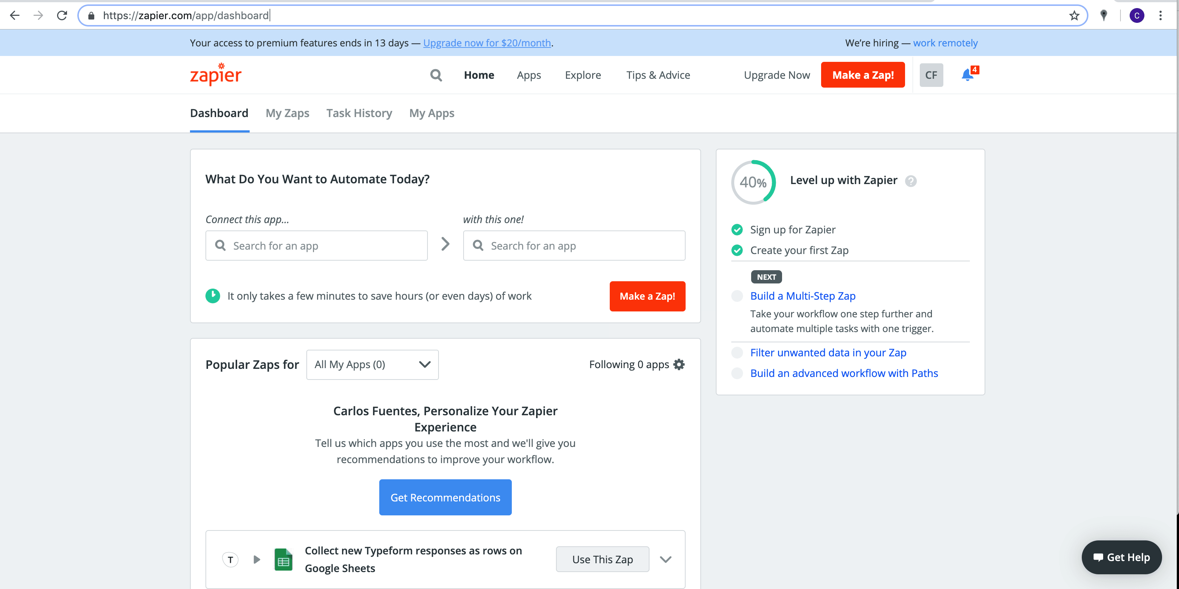Bookmark page with the star icon
The width and height of the screenshot is (1179, 589).
[x=1074, y=15]
